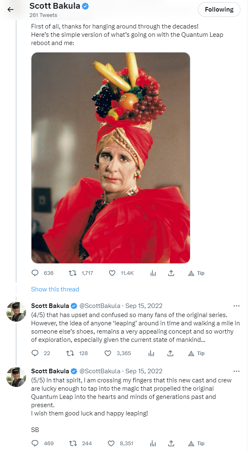The image size is (250, 451).
Task: Reply to the (5/5) tweet with 469 replies
Action: click(x=35, y=444)
